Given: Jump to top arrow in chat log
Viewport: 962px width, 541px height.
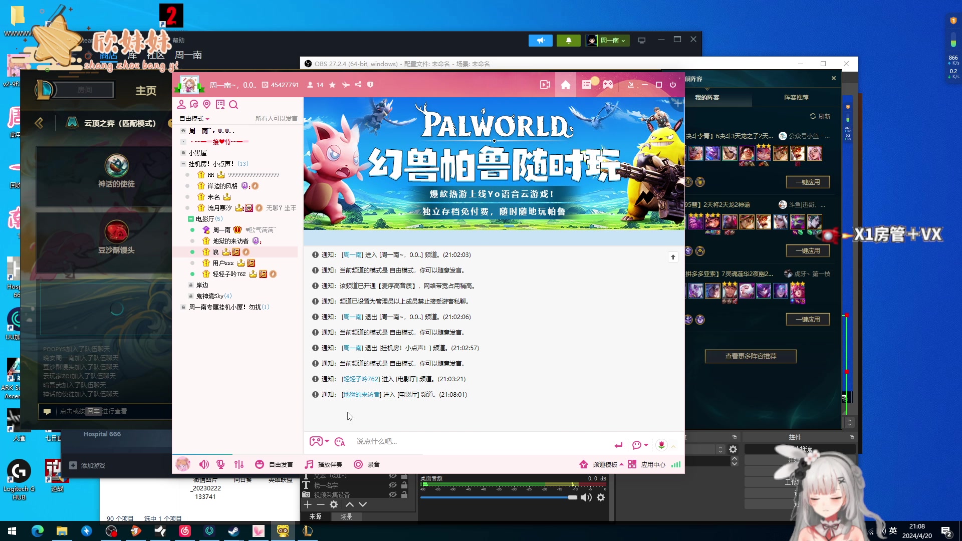Looking at the screenshot, I should [673, 257].
